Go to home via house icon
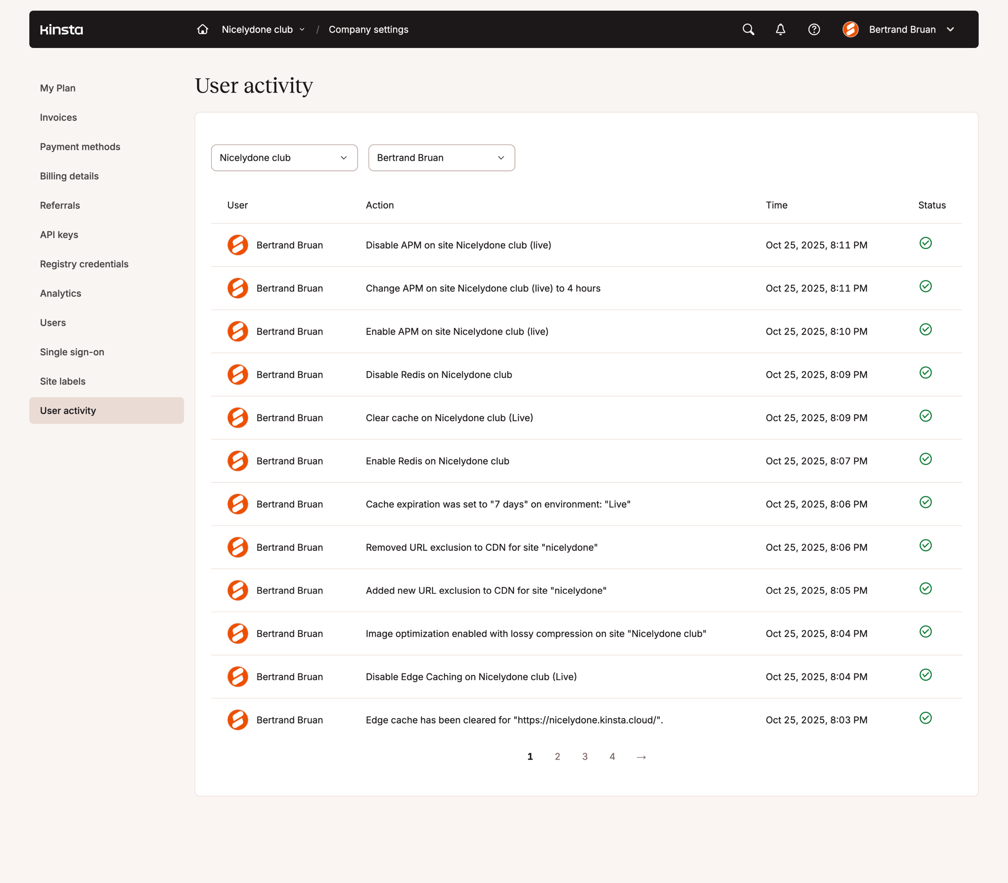 [202, 29]
